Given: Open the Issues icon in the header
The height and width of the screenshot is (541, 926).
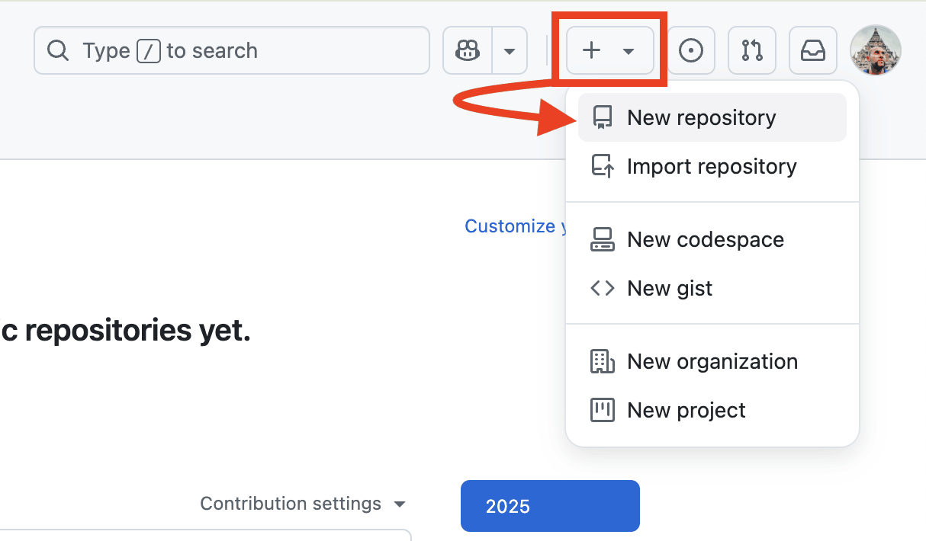Looking at the screenshot, I should click(x=691, y=50).
